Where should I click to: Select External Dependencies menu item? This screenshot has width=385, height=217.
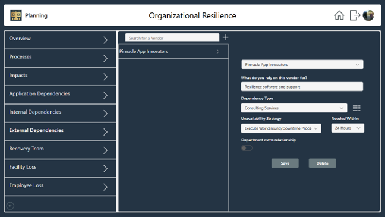tap(60, 131)
